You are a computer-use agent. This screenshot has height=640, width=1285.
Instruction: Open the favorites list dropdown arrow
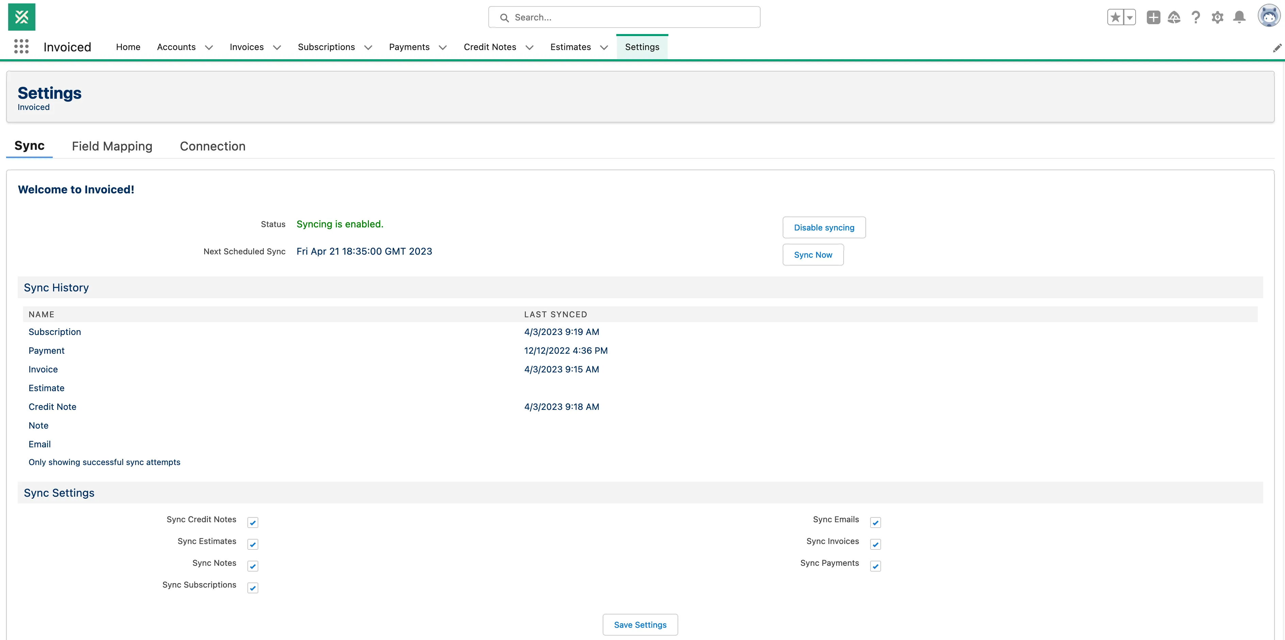pyautogui.click(x=1130, y=17)
